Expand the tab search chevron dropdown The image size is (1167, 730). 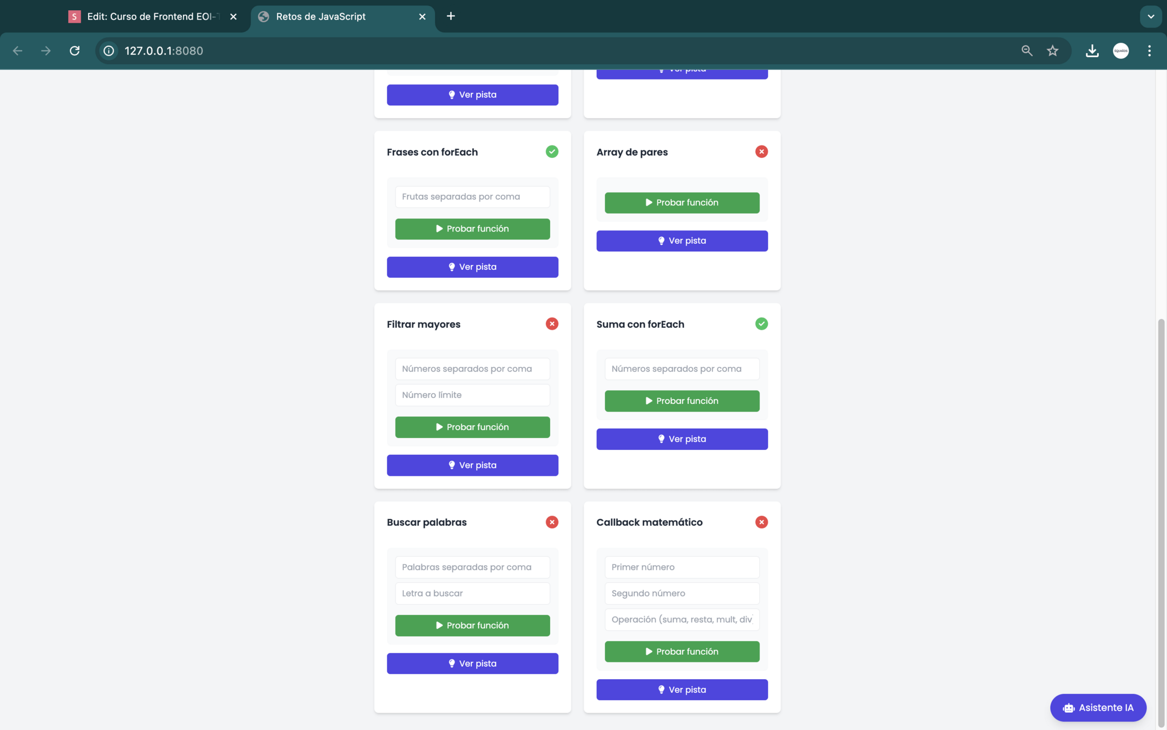(1150, 17)
